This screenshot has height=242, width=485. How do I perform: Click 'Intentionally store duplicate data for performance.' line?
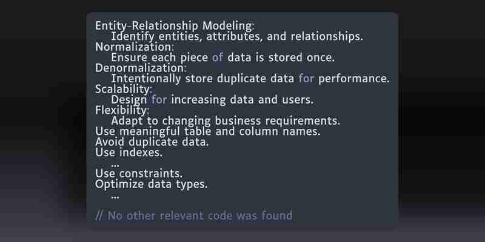250,79
